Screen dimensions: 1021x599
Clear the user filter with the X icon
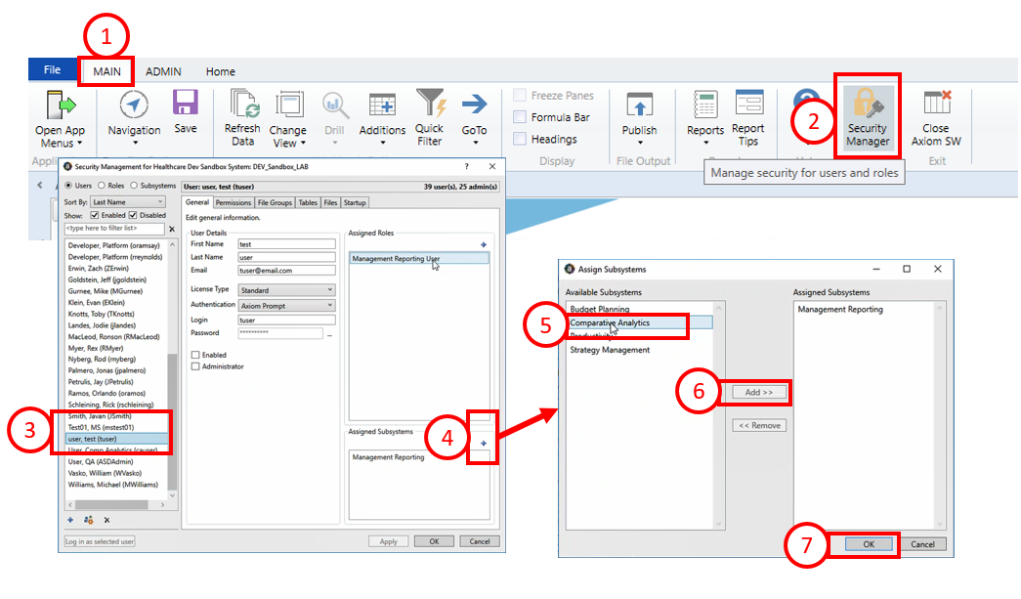(172, 229)
